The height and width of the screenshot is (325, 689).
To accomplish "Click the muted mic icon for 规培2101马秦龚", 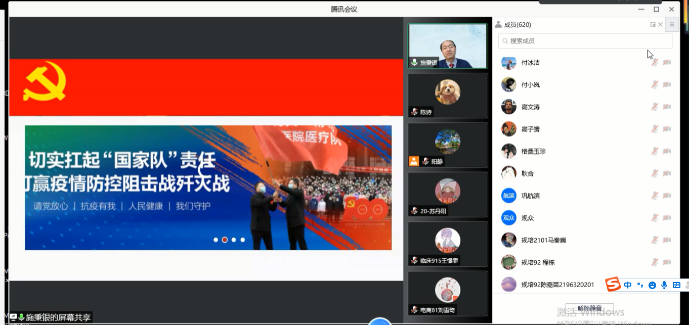I will [655, 240].
